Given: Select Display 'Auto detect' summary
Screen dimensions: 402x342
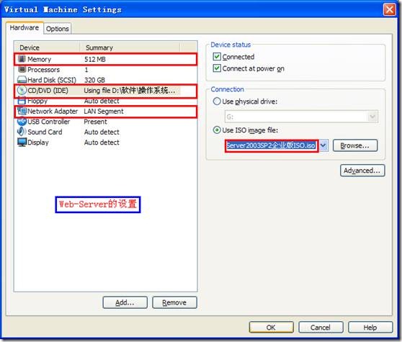Looking at the screenshot, I should pos(102,142).
